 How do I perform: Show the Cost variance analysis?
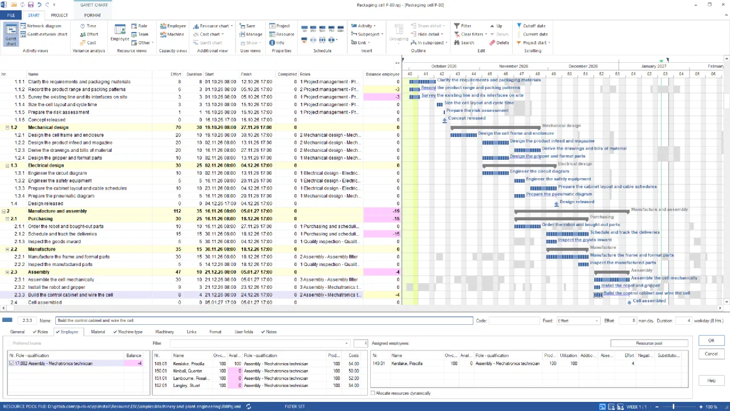pos(87,43)
